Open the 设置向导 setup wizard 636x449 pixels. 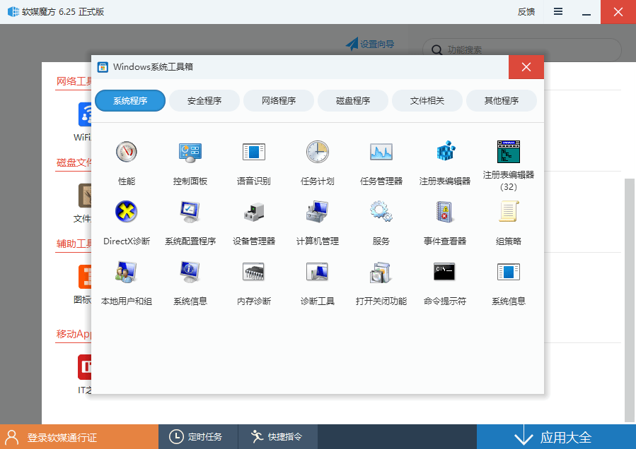point(370,44)
